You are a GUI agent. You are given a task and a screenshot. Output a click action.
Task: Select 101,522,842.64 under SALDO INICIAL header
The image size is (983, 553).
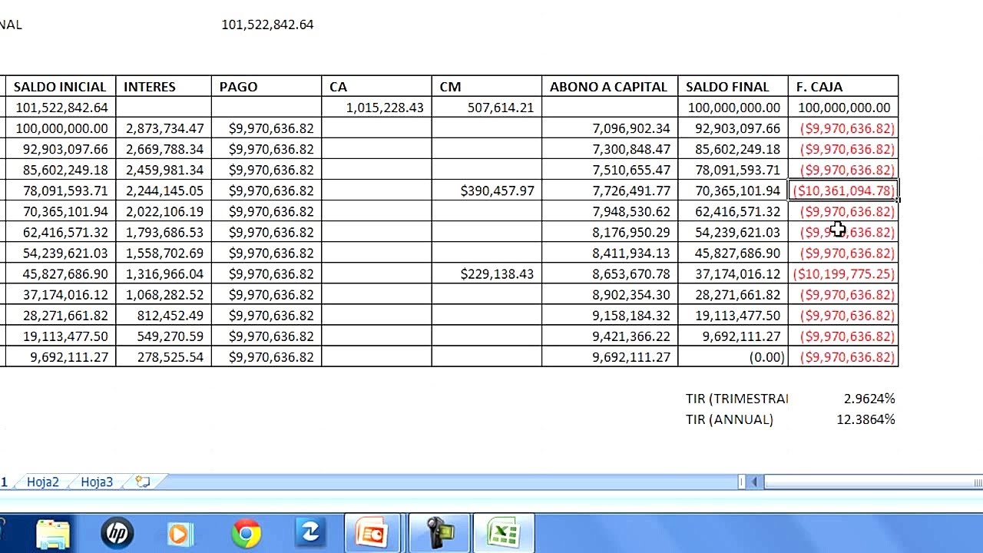(60, 108)
